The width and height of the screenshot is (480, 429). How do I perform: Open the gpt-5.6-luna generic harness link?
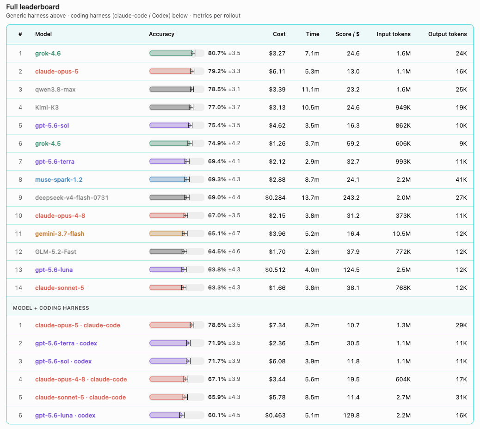54,270
